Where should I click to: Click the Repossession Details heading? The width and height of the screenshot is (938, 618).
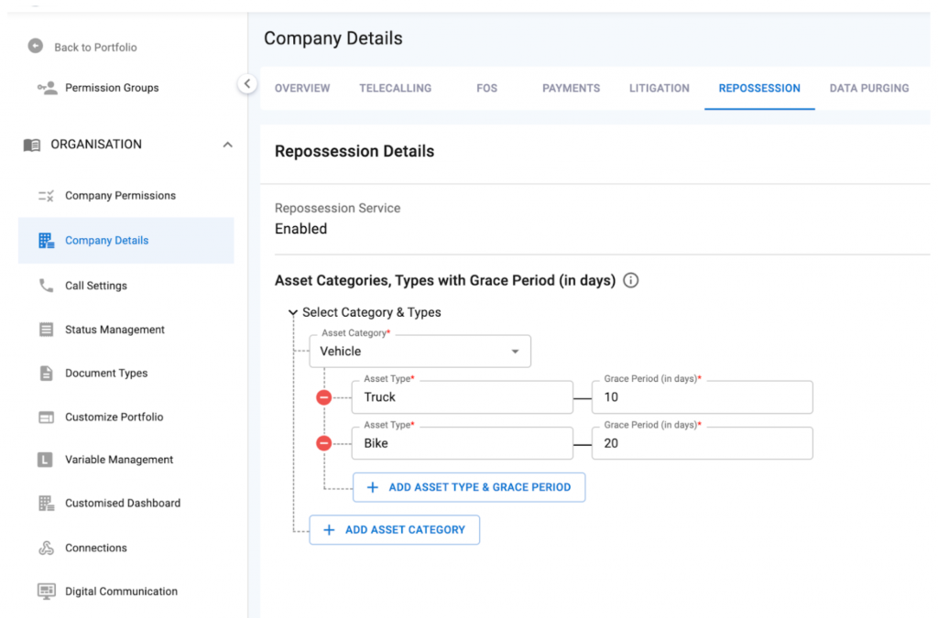354,151
